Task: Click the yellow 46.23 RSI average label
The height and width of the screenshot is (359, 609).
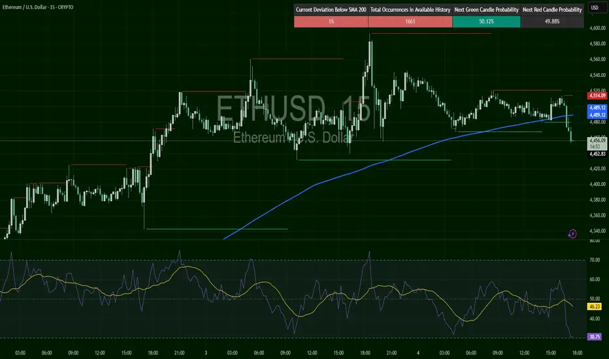Action: [x=595, y=307]
